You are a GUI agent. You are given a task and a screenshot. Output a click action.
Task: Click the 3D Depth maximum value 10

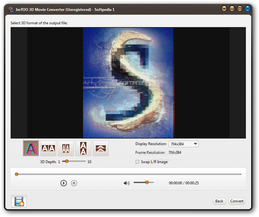pos(89,162)
